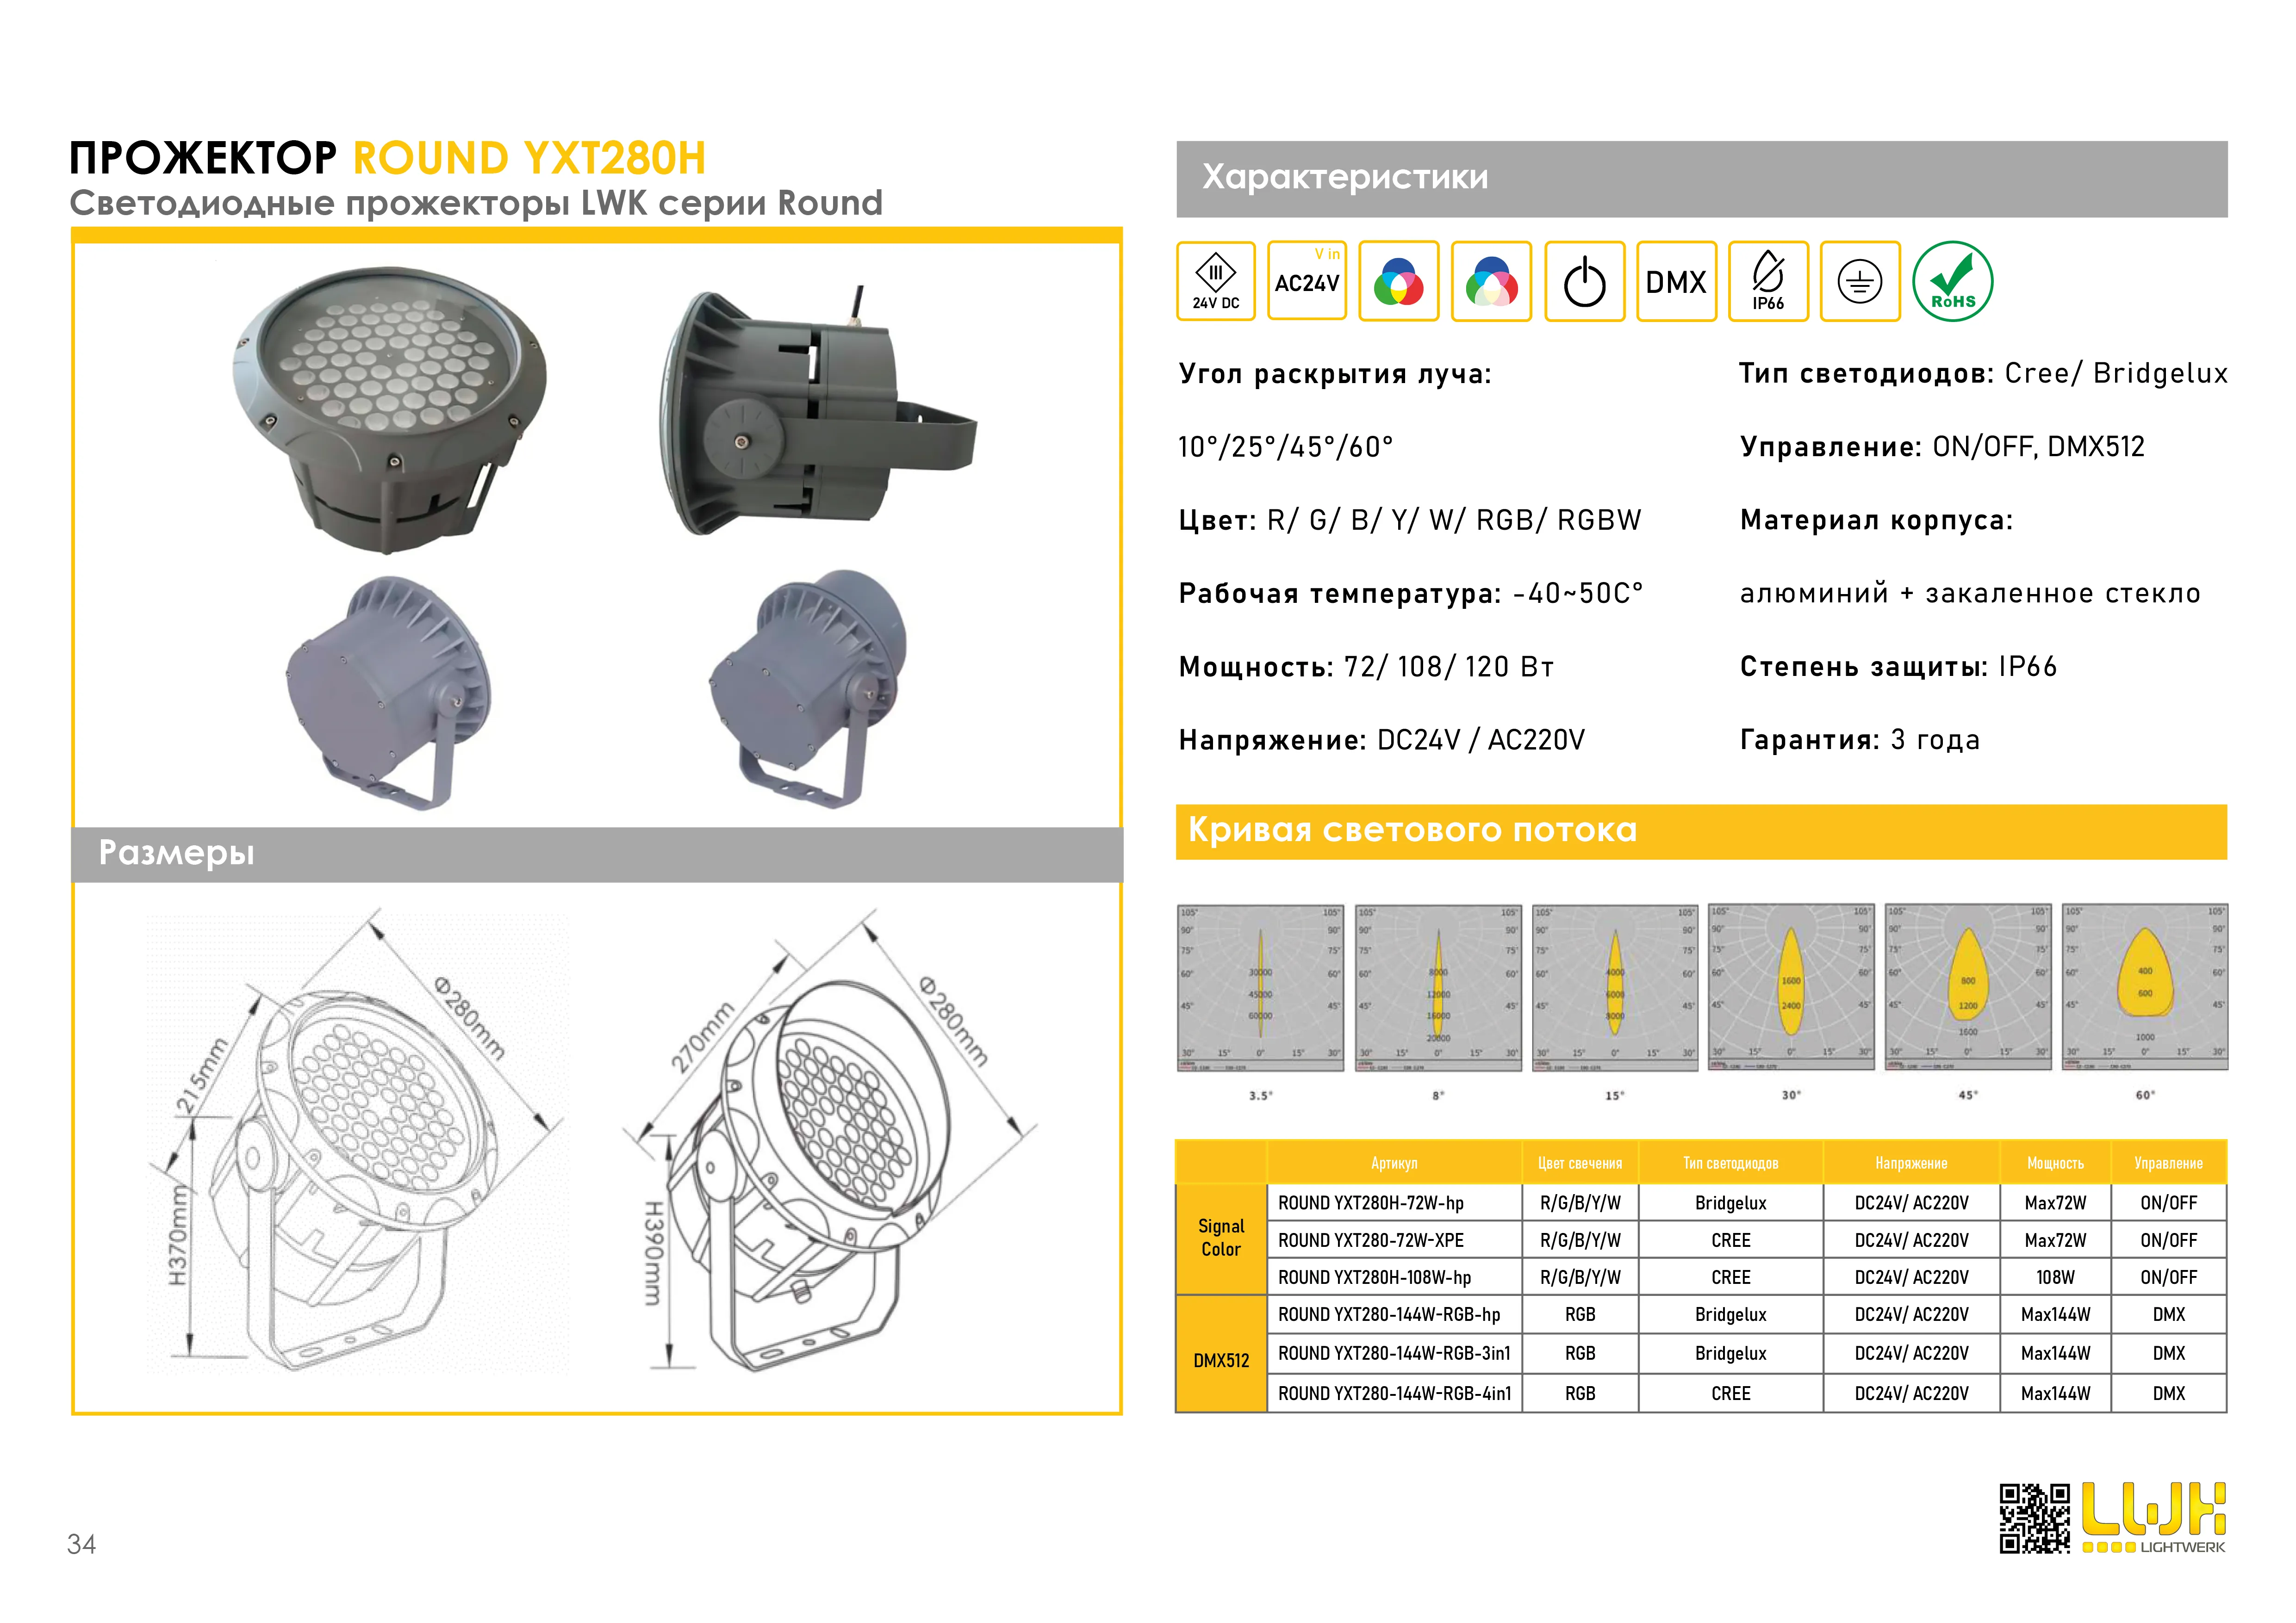The width and height of the screenshot is (2296, 1623).
Task: Click the beam angle values 10°/25°/45°/60°
Action: tap(1285, 447)
